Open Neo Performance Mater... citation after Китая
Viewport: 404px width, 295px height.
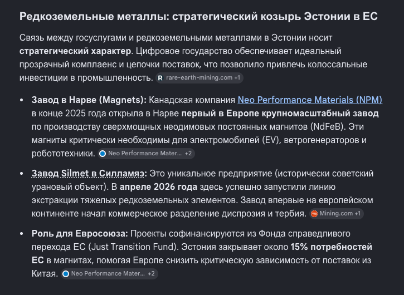109,274
